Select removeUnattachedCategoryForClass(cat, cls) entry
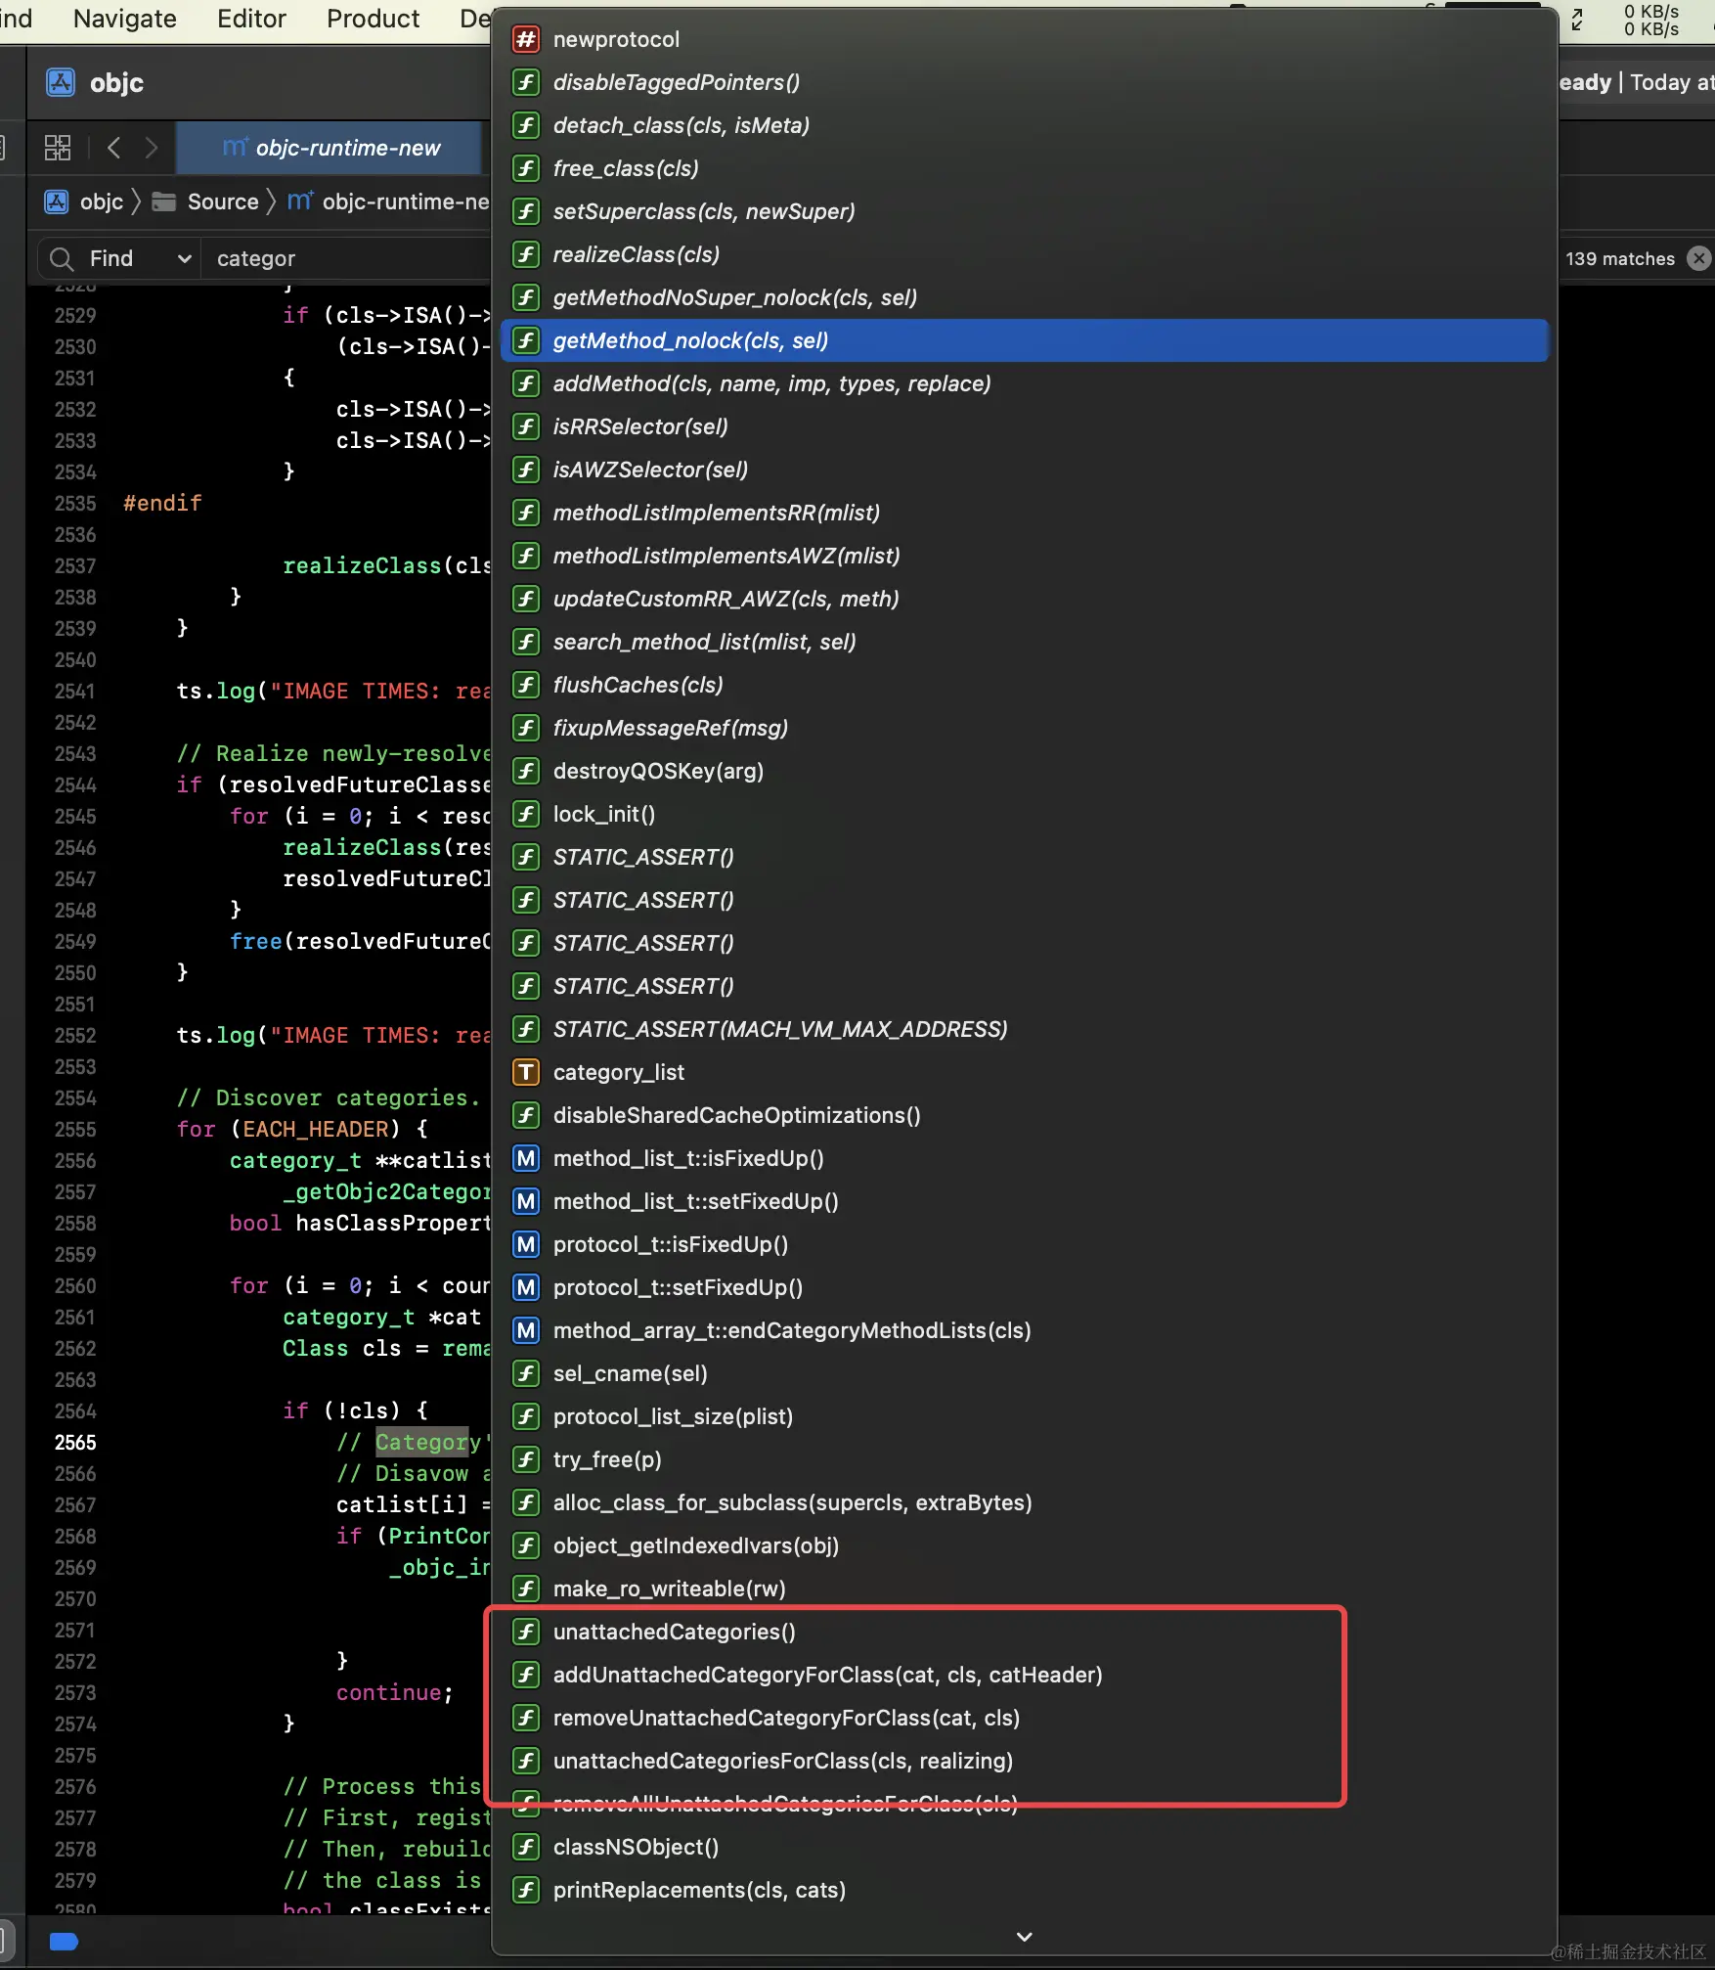 tap(1025, 1718)
